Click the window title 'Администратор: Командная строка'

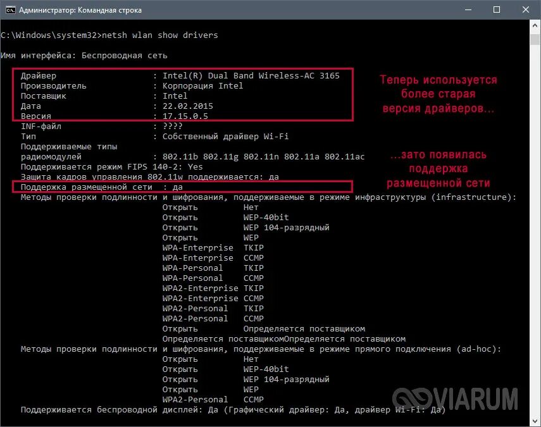coord(80,10)
